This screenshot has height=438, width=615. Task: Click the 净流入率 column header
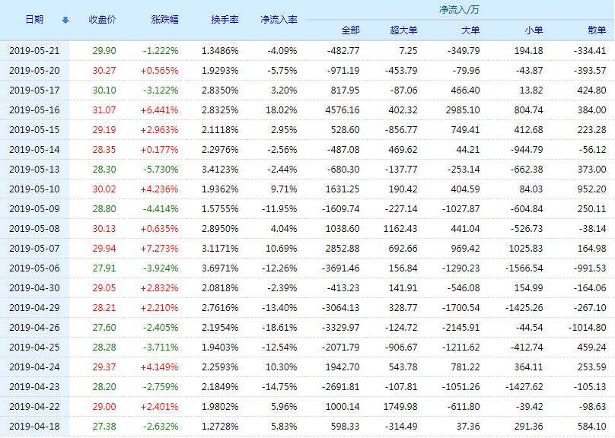click(279, 20)
